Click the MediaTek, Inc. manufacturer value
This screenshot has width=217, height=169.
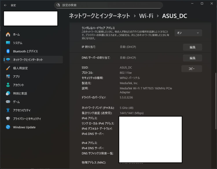coord(129,83)
